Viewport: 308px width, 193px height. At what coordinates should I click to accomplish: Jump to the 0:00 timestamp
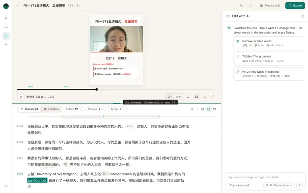coord(20,126)
